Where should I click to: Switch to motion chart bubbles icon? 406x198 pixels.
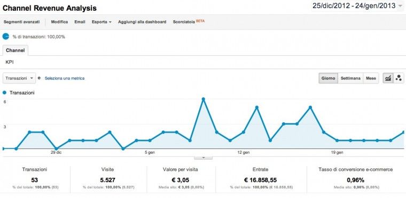[399, 78]
